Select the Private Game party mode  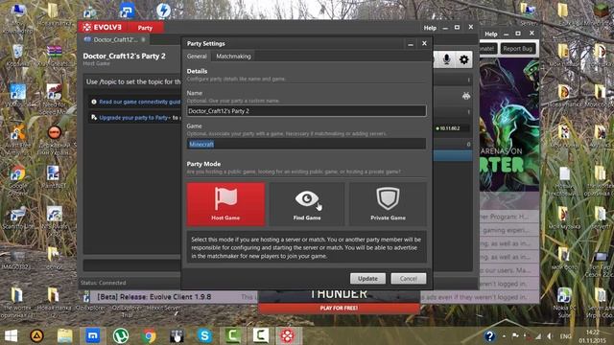[388, 204]
